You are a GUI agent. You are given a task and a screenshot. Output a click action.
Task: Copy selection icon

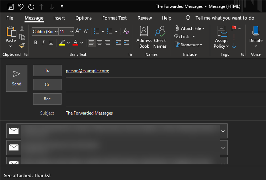pyautogui.click(x=22, y=37)
